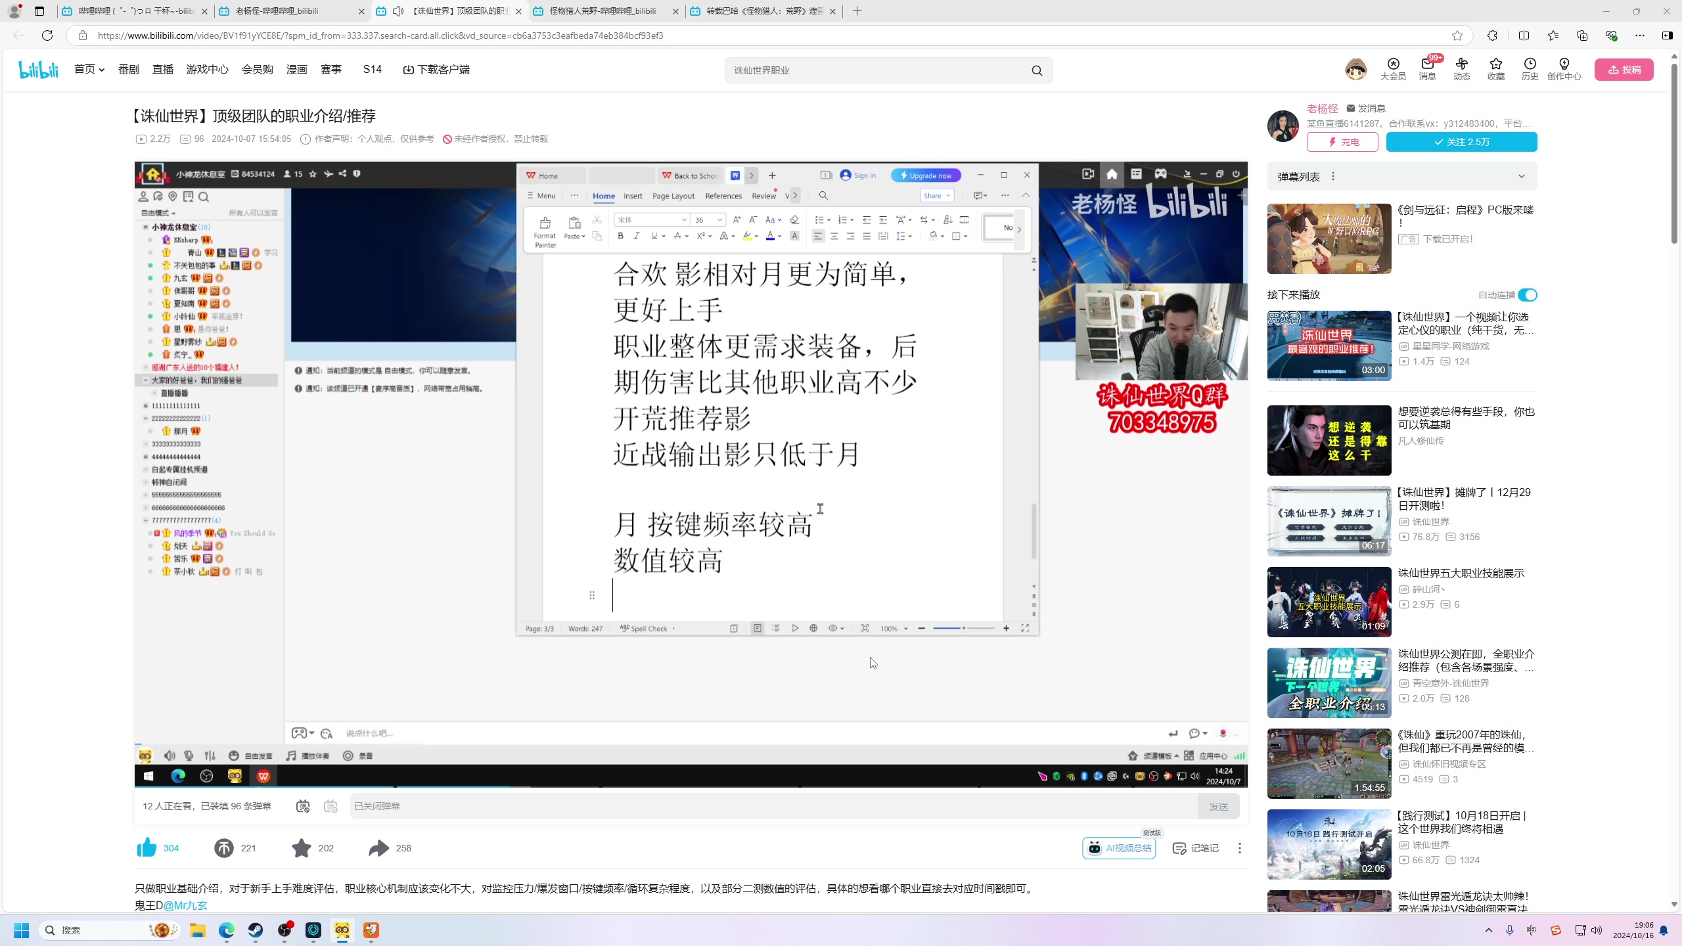Image resolution: width=1682 pixels, height=946 pixels.
Task: Toggle browser split screen icon
Action: coord(1524,35)
